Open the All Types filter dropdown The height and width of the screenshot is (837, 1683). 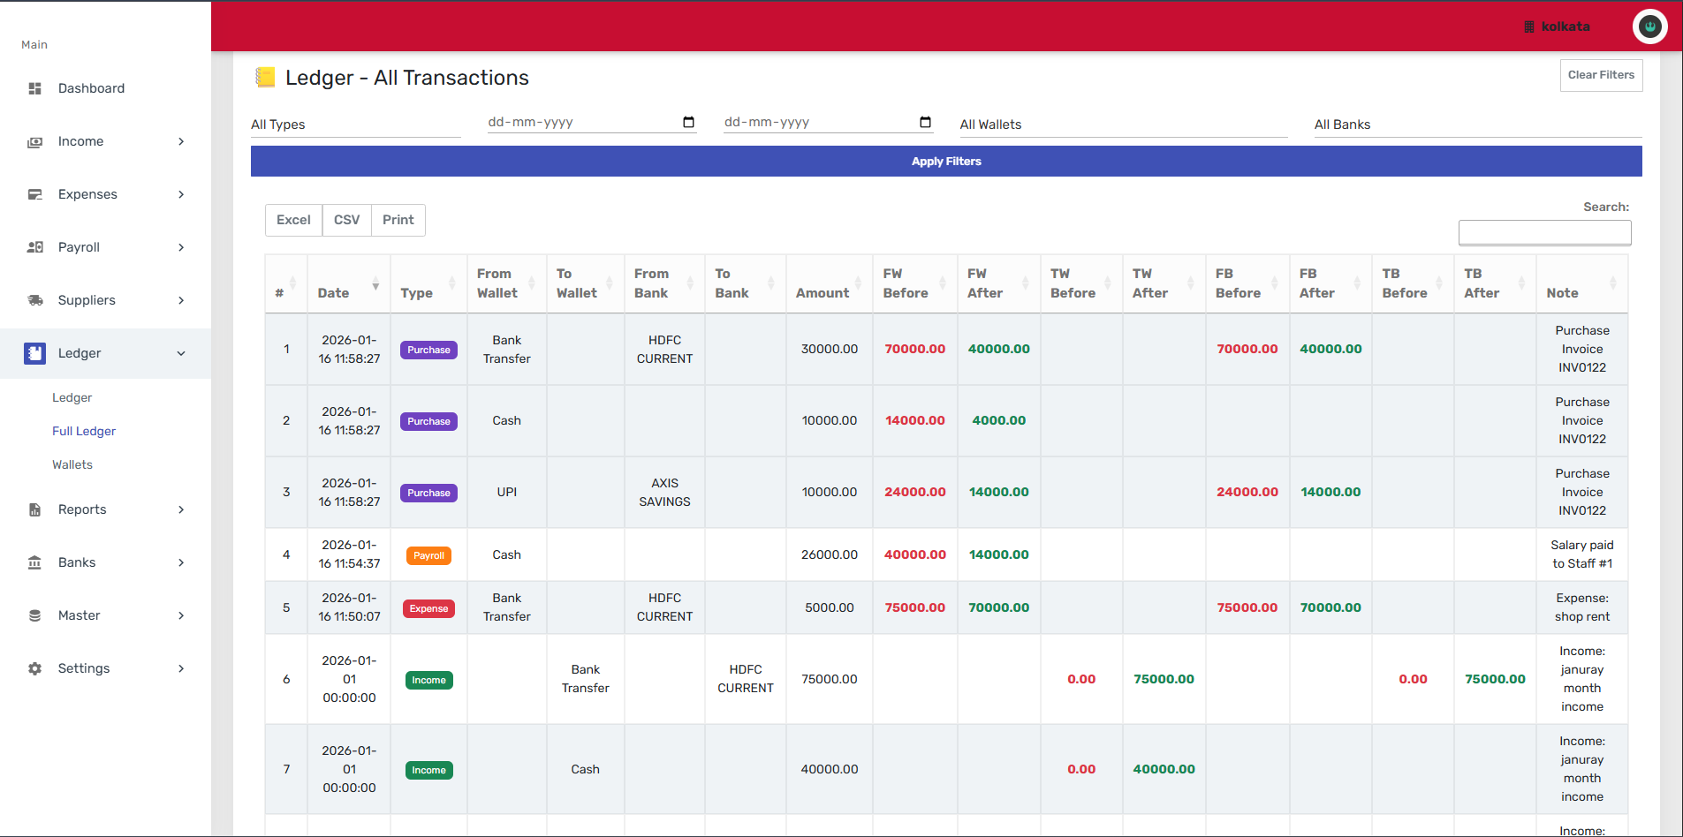coord(355,124)
